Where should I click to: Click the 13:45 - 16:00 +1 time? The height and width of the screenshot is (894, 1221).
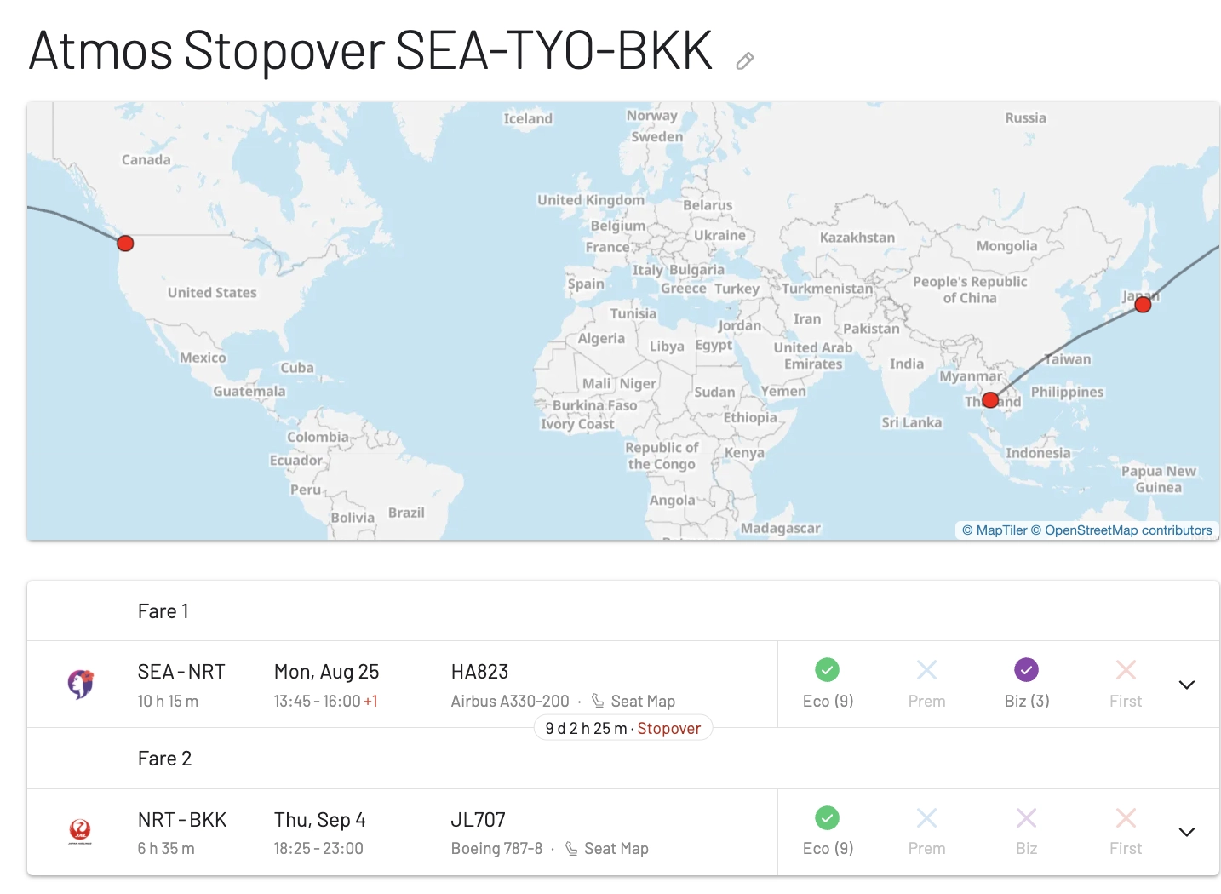pyautogui.click(x=325, y=701)
